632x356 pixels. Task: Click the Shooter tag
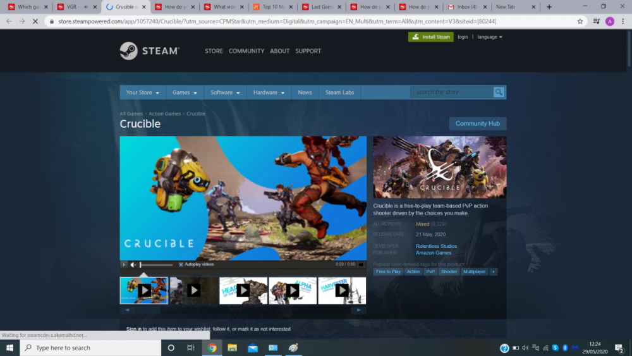449,272
